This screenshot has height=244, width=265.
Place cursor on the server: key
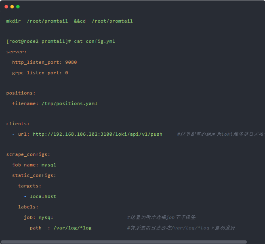(16, 52)
